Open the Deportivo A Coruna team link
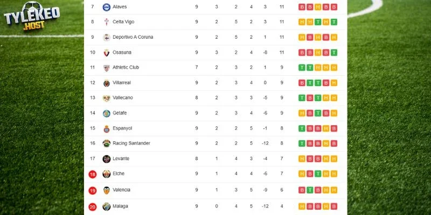 (x=133, y=37)
